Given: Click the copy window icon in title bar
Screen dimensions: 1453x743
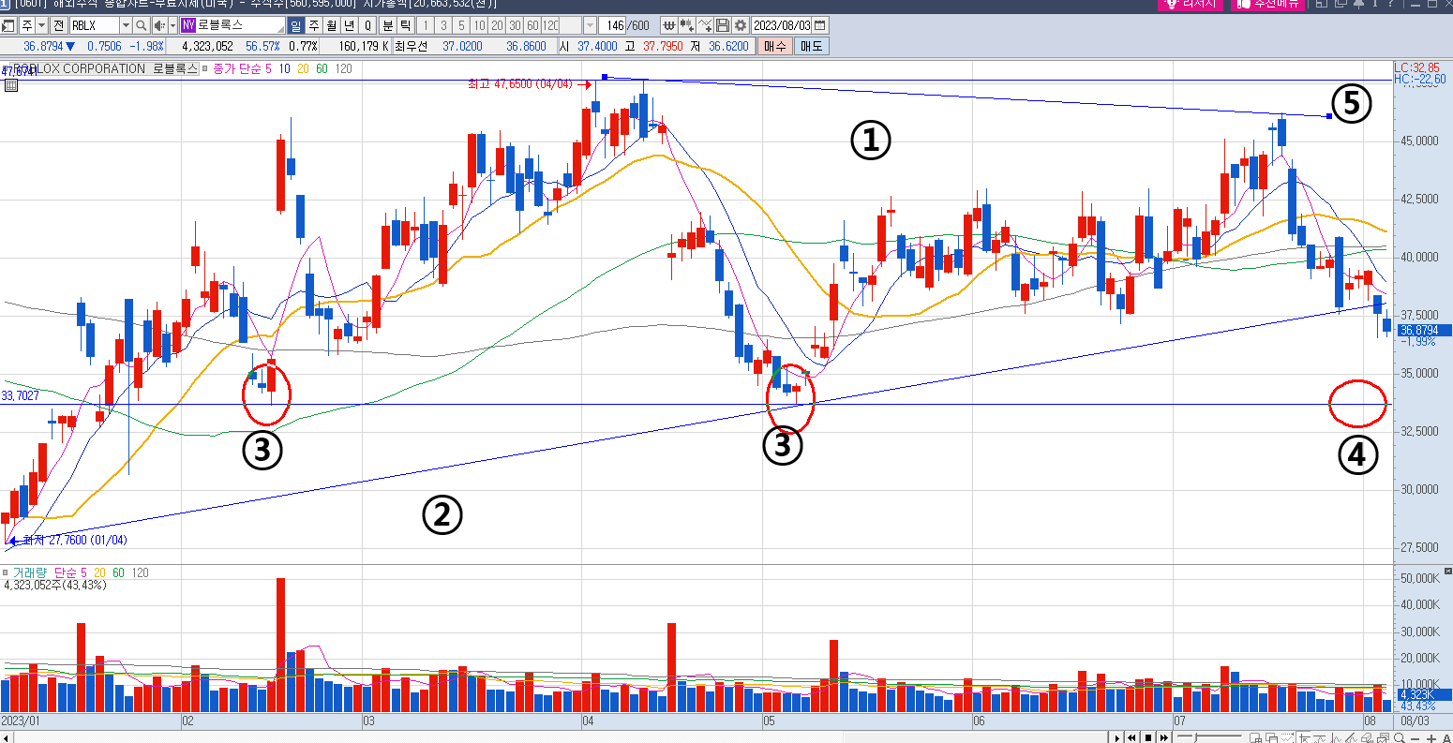Looking at the screenshot, I should click(x=1340, y=4).
